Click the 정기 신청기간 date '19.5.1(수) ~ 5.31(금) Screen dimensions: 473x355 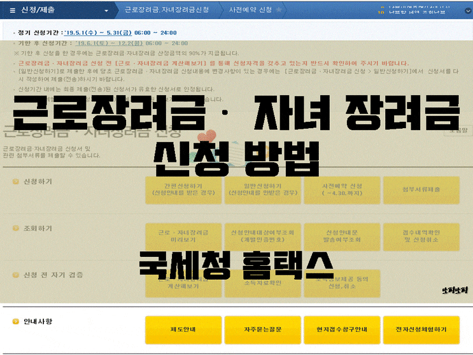pyautogui.click(x=98, y=33)
